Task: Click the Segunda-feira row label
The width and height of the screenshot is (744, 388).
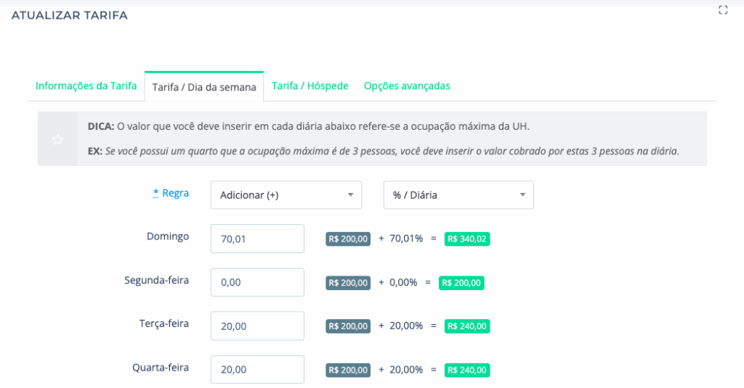Action: click(x=157, y=281)
